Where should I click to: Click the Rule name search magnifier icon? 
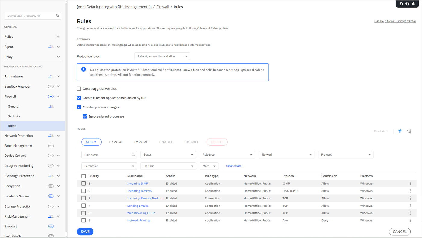133,155
